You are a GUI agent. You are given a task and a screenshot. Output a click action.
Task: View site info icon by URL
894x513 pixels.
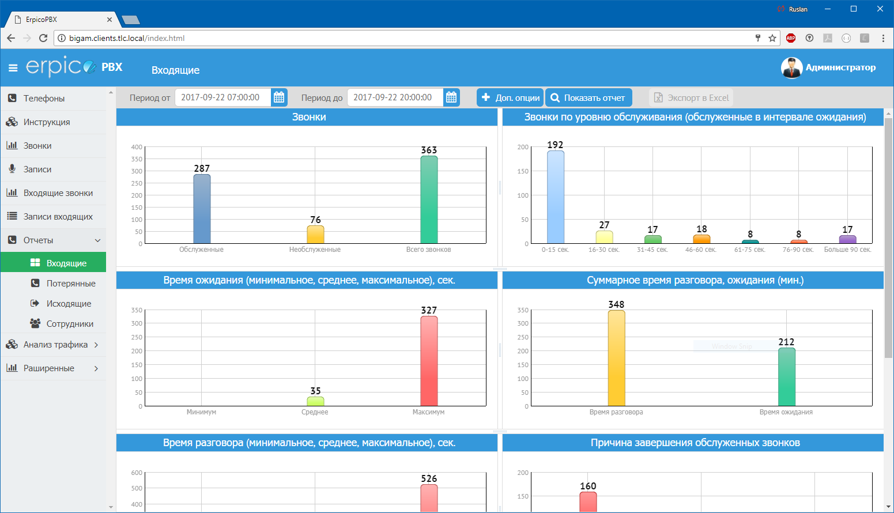[x=62, y=38]
